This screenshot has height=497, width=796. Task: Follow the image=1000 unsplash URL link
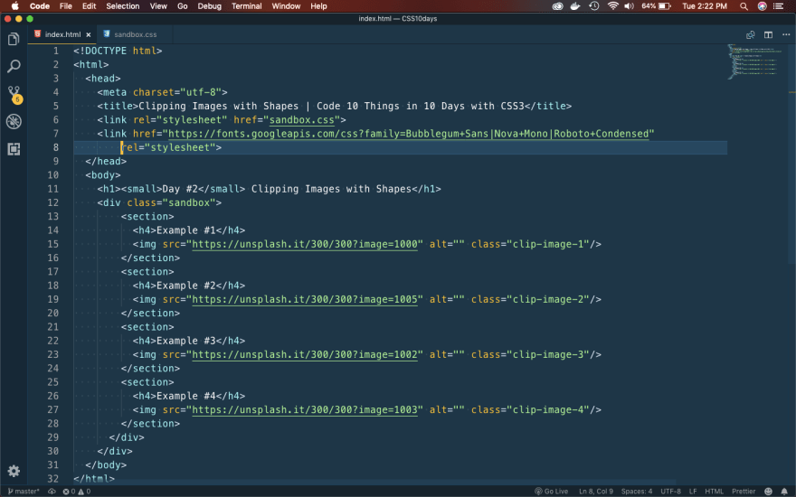[x=305, y=245]
